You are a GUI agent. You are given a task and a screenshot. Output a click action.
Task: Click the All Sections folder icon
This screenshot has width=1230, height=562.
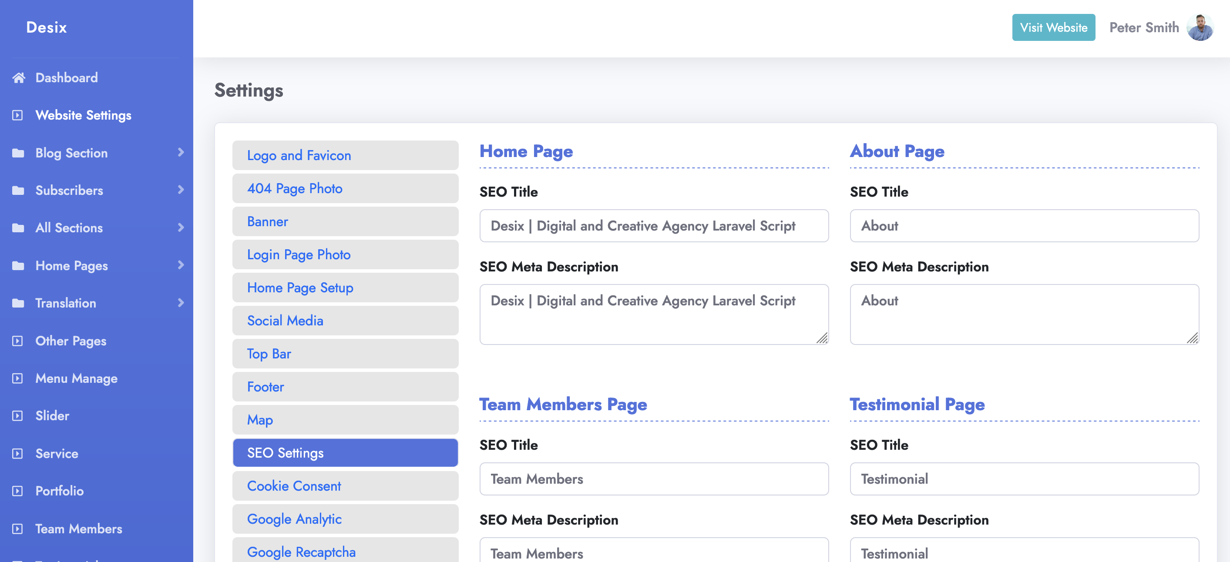tap(18, 227)
